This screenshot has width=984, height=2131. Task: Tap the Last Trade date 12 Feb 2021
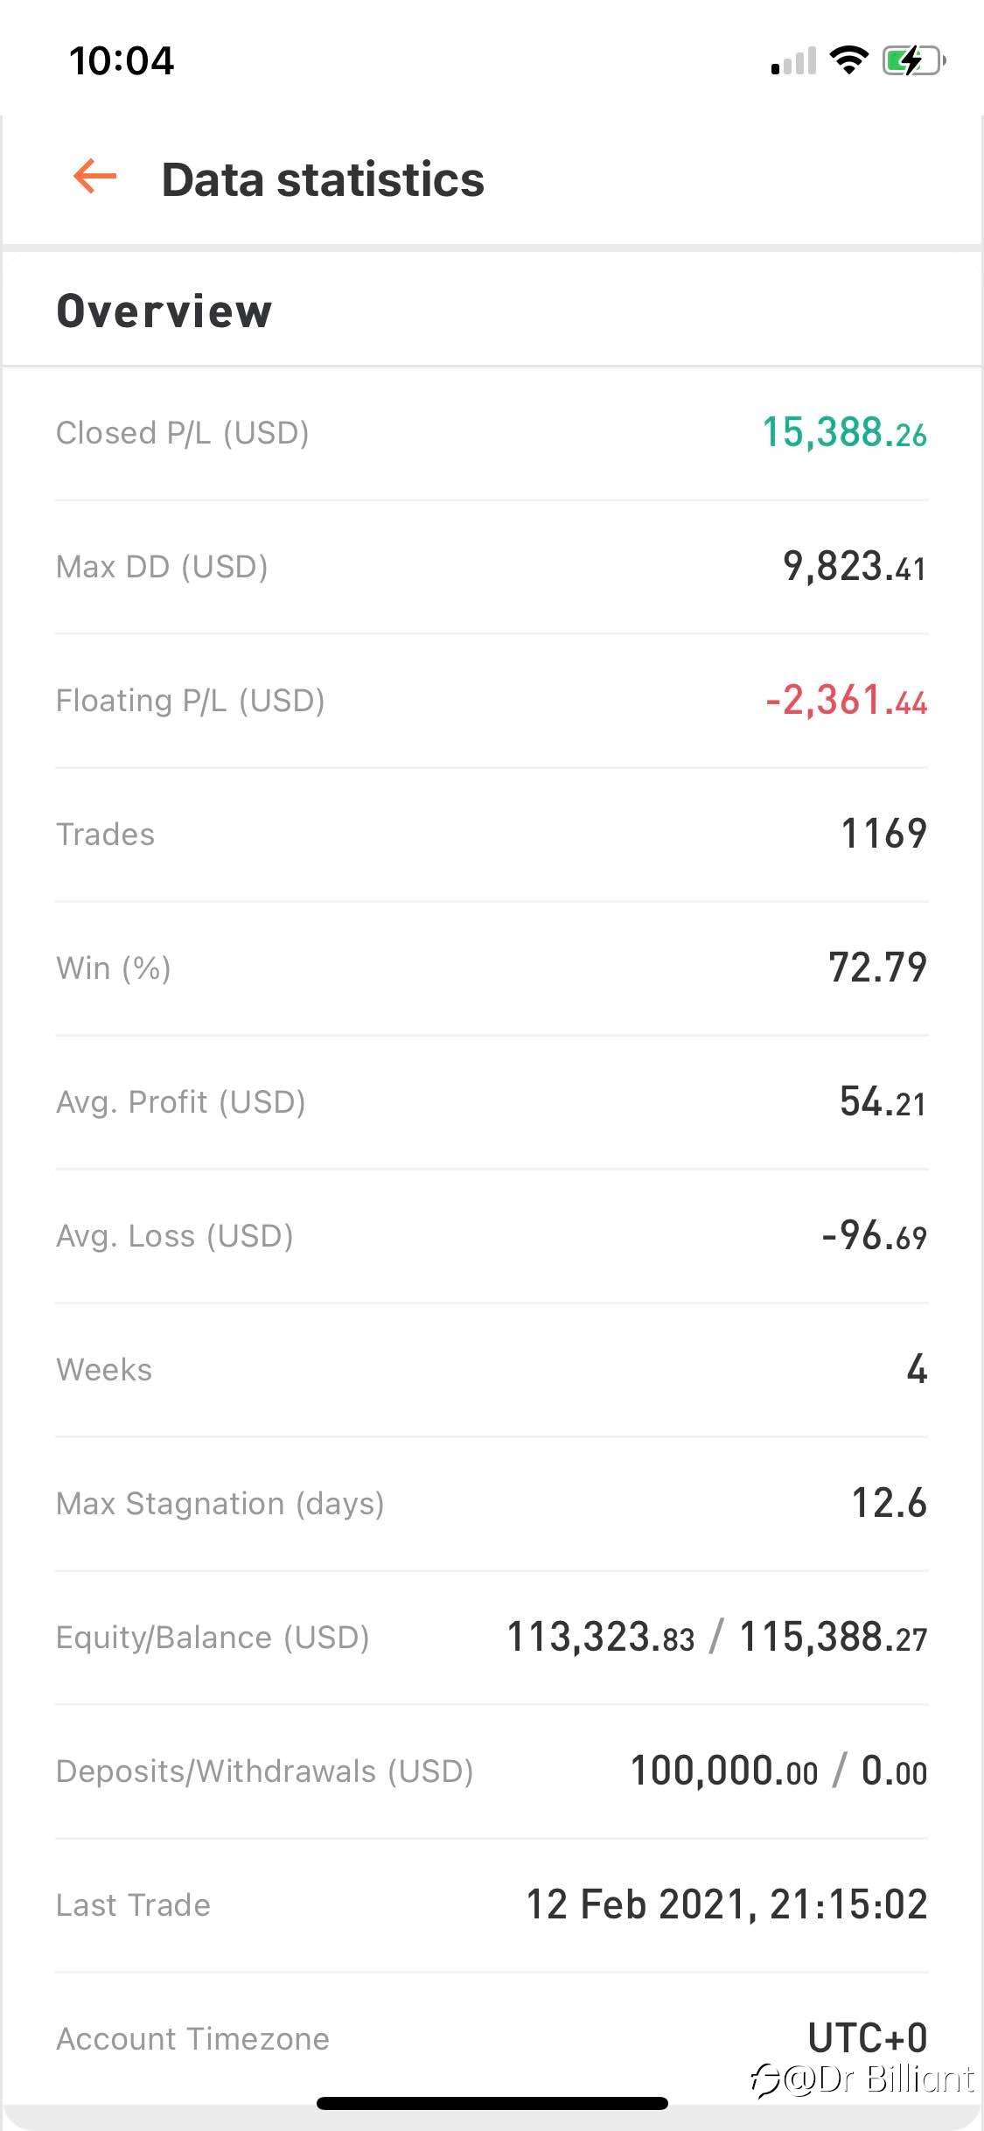(636, 1904)
